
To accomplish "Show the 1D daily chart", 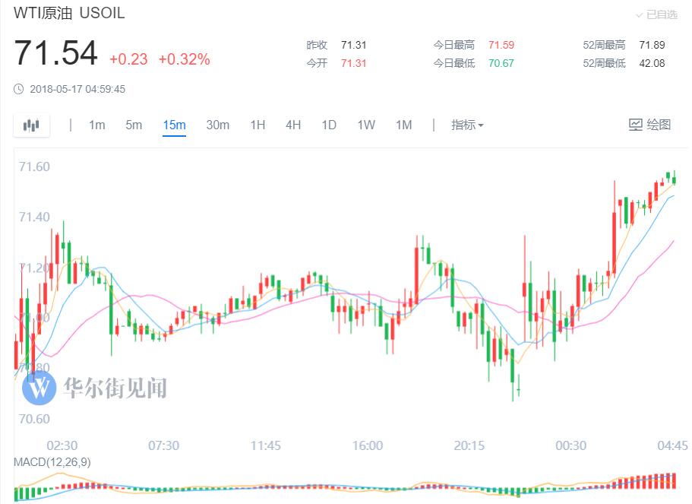I will 328,125.
